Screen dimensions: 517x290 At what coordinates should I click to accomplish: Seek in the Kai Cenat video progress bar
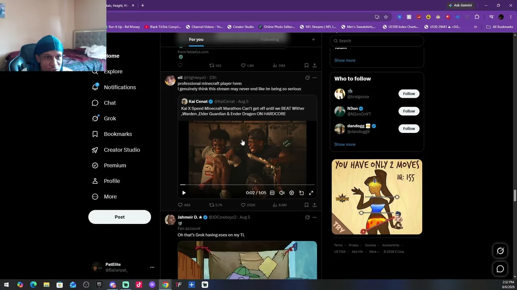(247, 185)
